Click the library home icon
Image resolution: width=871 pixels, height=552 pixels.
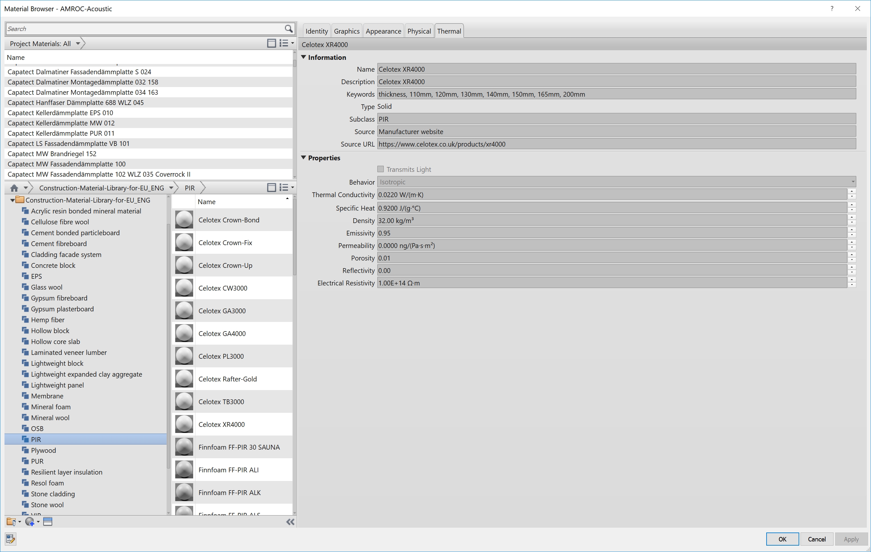[14, 188]
